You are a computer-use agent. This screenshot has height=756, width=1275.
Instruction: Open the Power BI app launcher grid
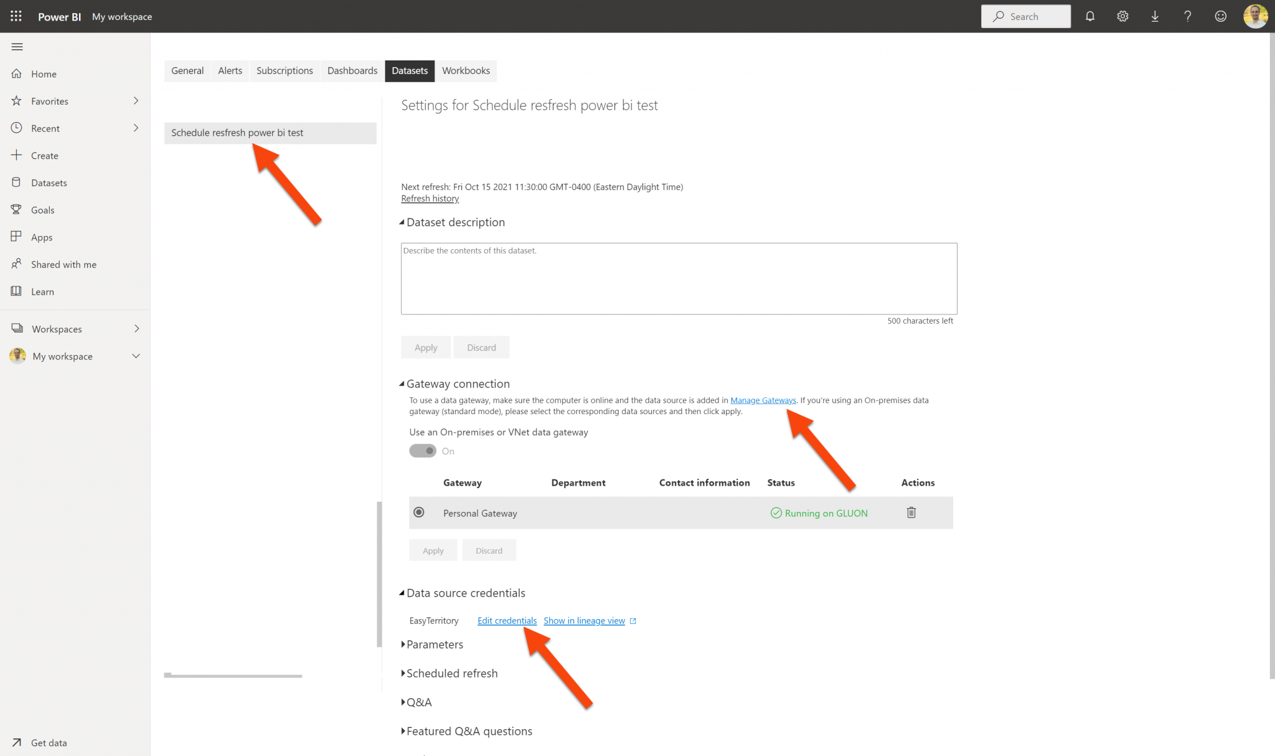(x=16, y=16)
